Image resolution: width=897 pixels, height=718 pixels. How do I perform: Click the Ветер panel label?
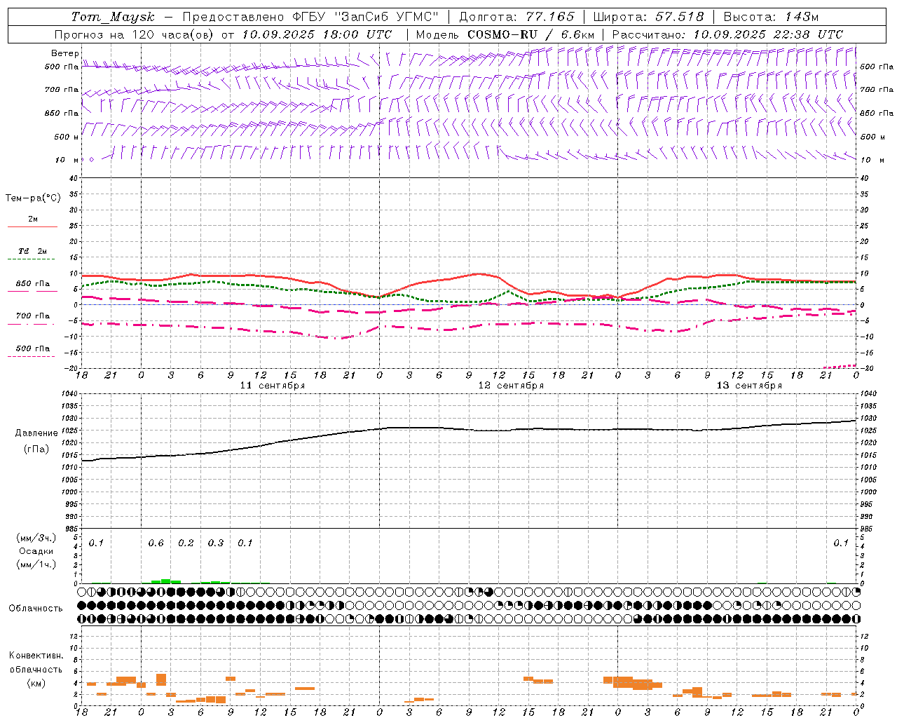(65, 53)
